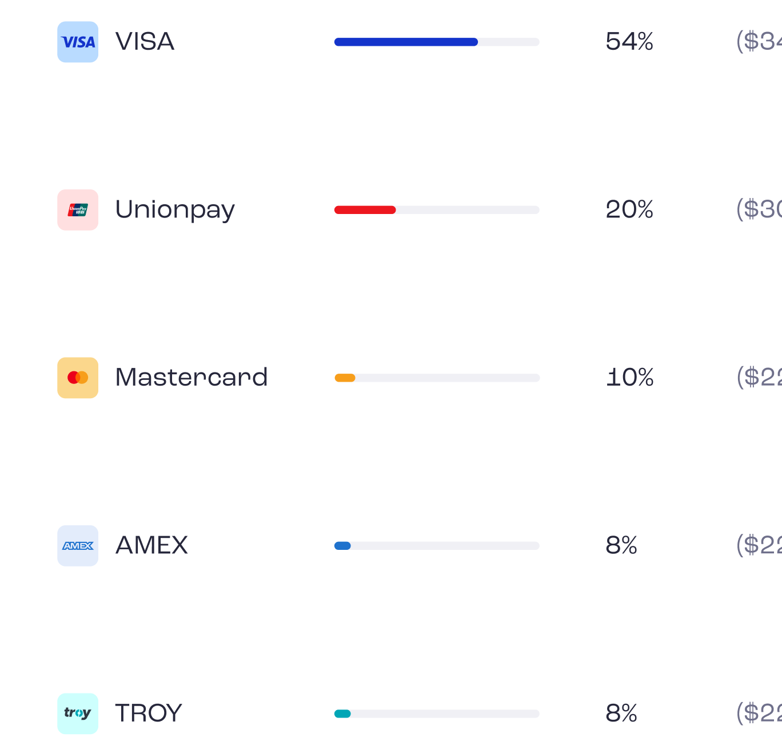Viewport: 782px width, 745px height.
Task: Click the 20% Unionpay percentage
Action: 629,210
